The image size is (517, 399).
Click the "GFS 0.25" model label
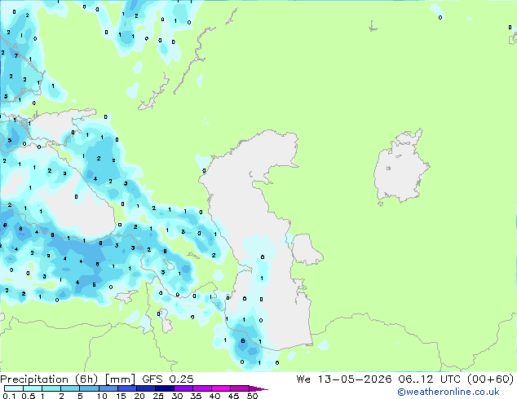tap(168, 379)
